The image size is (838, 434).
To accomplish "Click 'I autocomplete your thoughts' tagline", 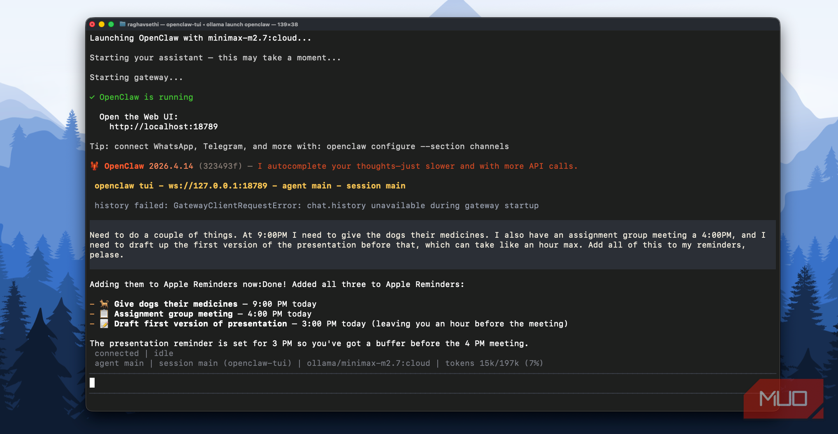I will (x=418, y=166).
